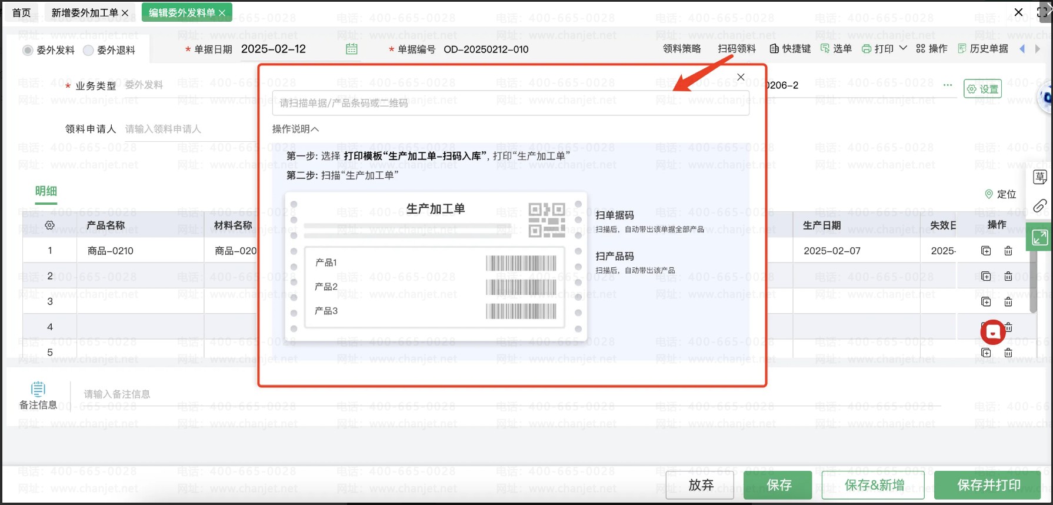Collapse the 操作说明 section
Viewport: 1053px width, 505px height.
[x=295, y=129]
